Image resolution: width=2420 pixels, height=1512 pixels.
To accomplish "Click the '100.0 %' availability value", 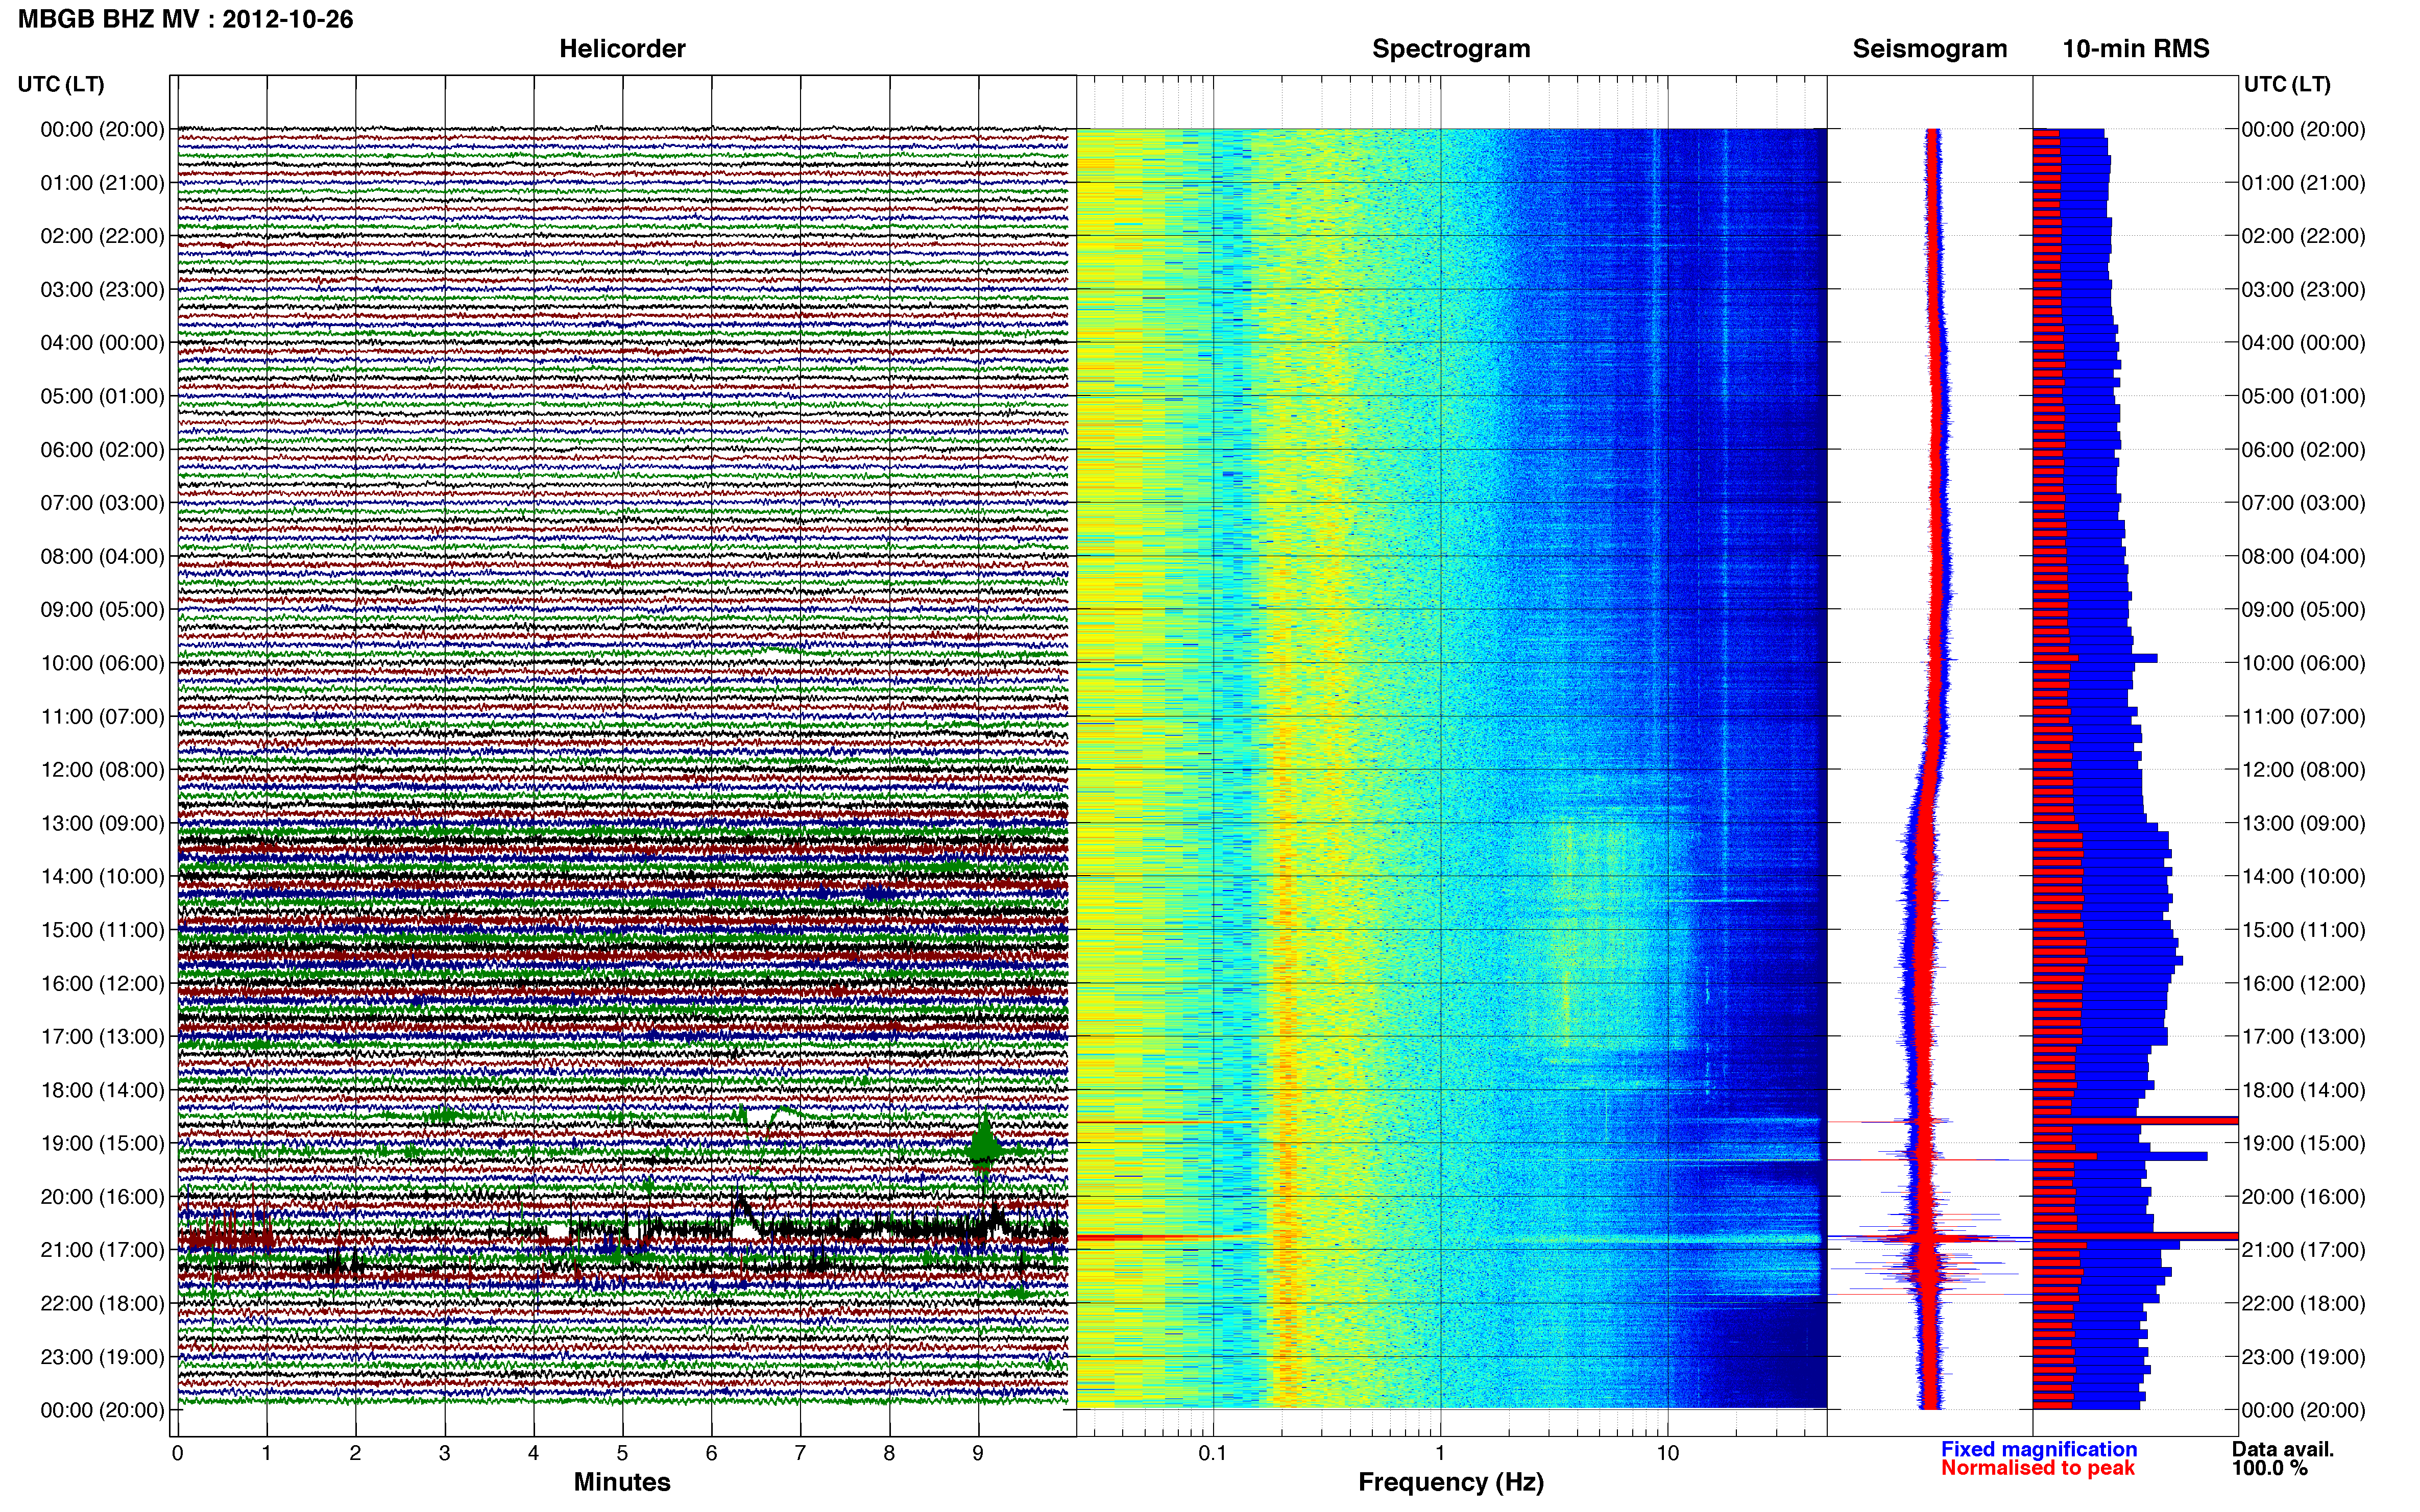I will pyautogui.click(x=2270, y=1468).
